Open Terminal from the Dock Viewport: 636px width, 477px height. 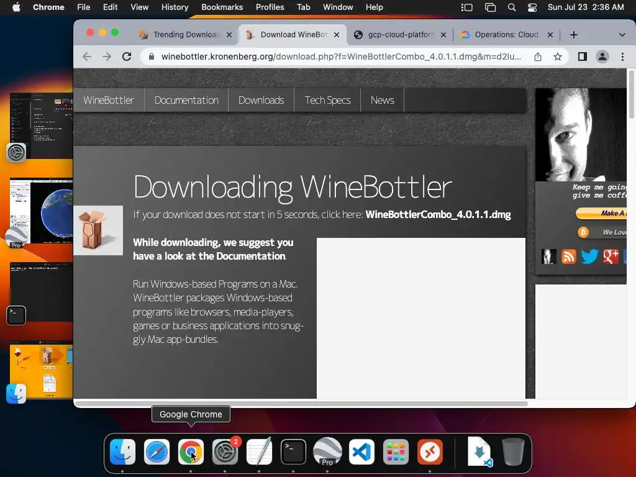click(293, 452)
